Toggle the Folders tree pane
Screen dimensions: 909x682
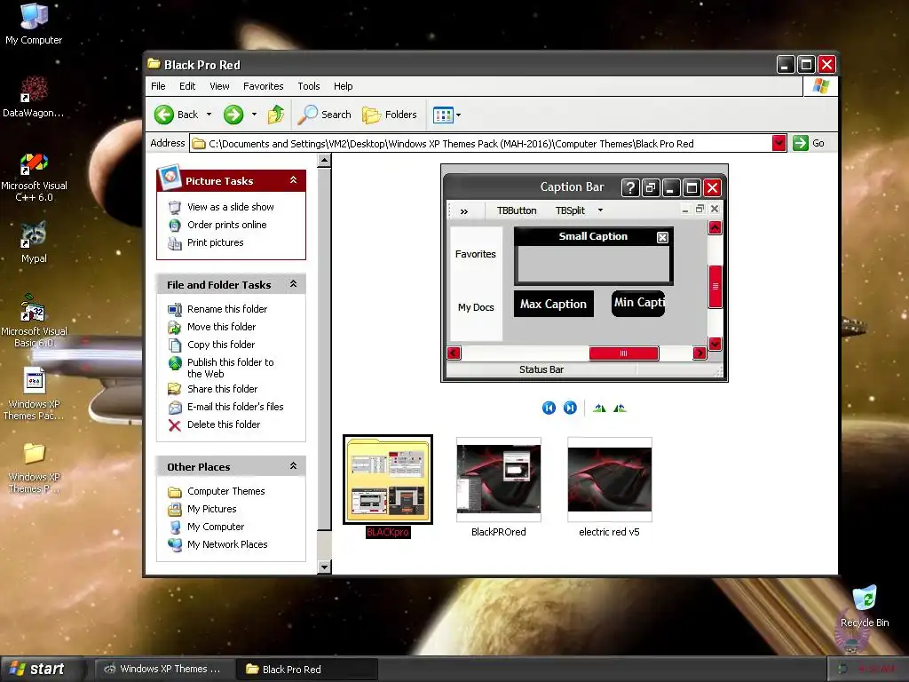(x=390, y=115)
